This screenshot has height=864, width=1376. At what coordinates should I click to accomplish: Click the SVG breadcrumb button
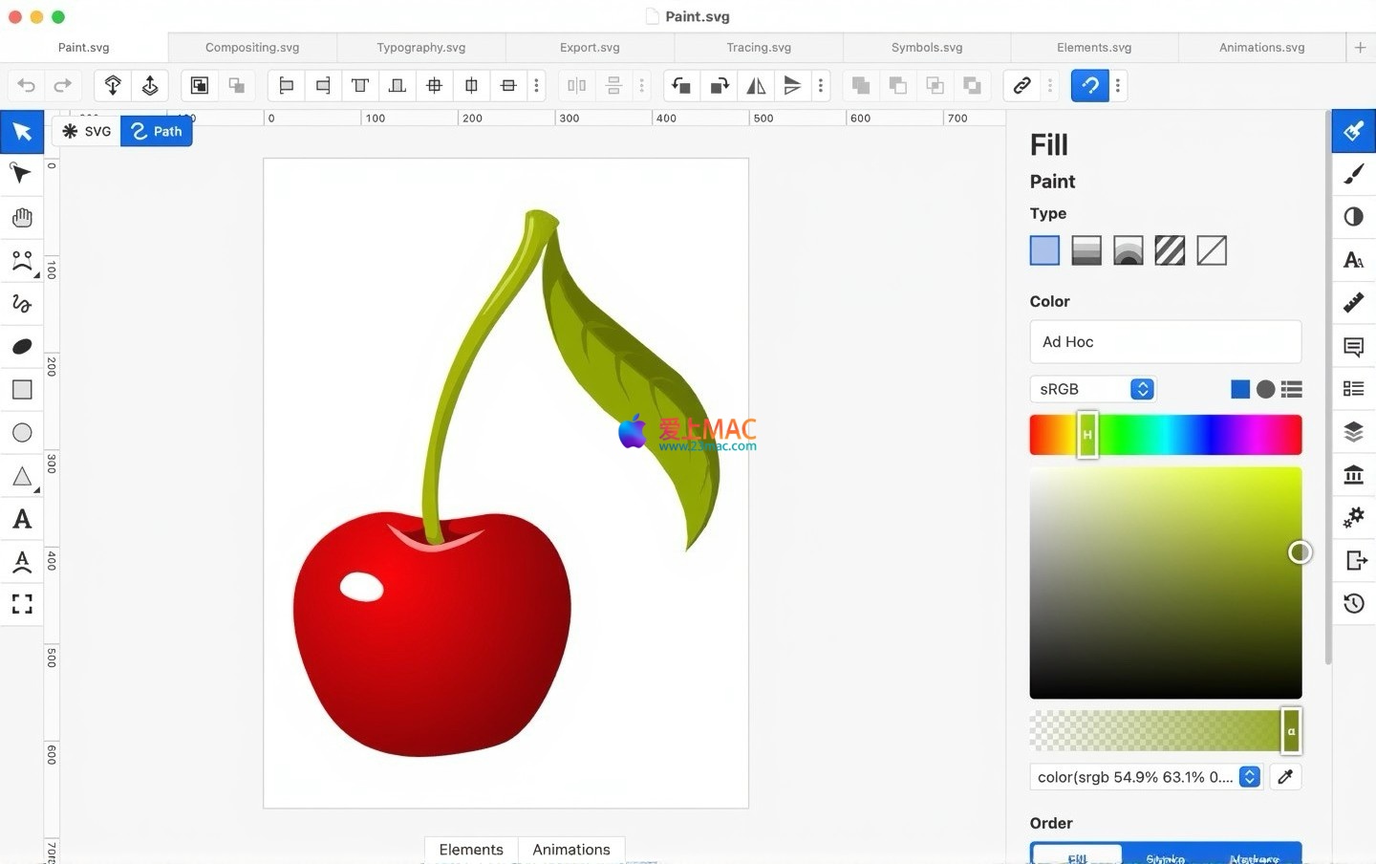[87, 131]
